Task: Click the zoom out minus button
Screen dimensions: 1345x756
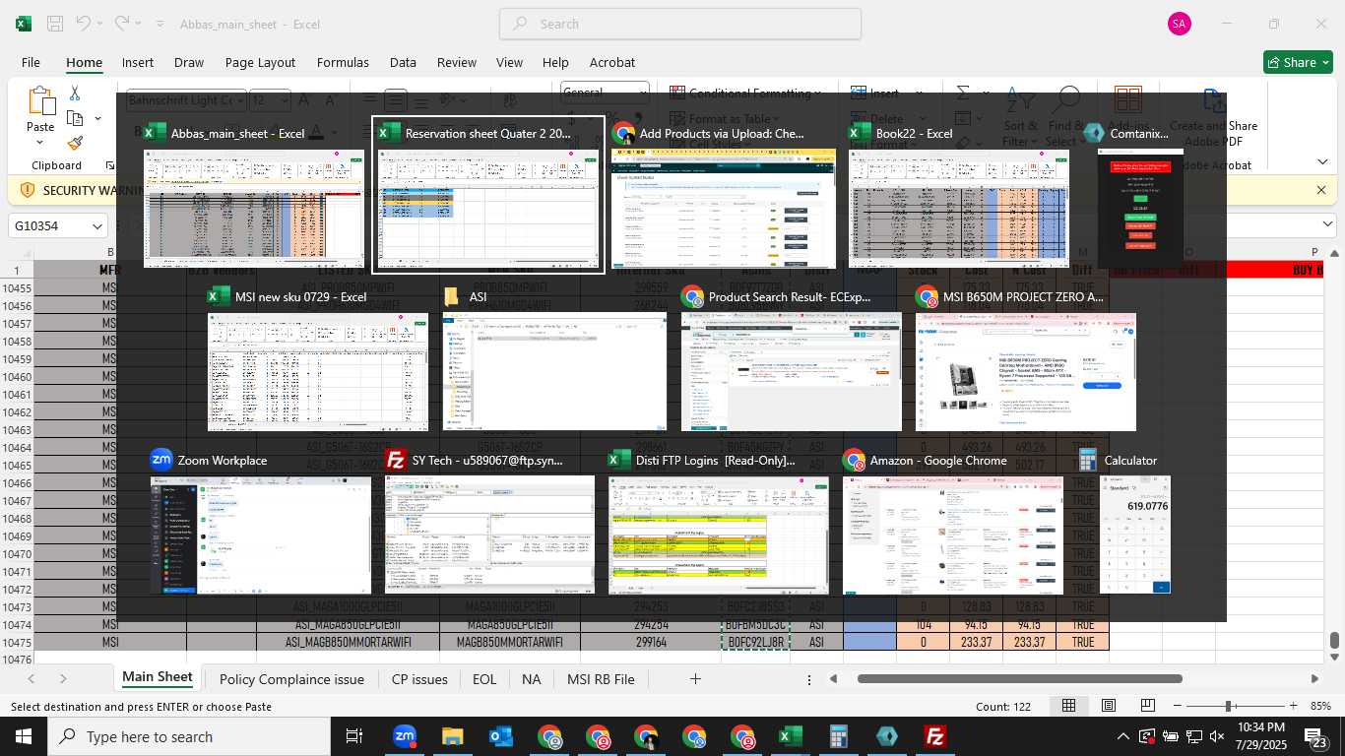Action: (x=1177, y=706)
